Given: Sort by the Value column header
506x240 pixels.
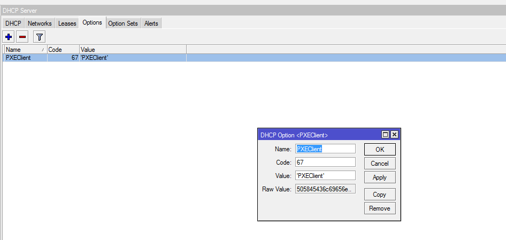Looking at the screenshot, I should [133, 50].
